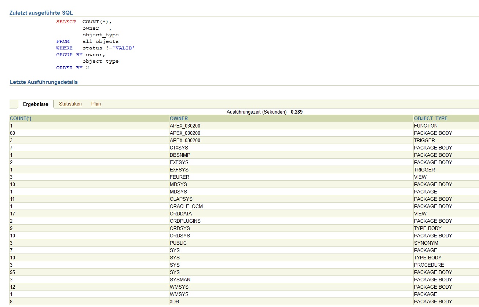Viewport: 479px width, 307px height.
Task: Click the COUNT(*) column header
Action: point(21,119)
